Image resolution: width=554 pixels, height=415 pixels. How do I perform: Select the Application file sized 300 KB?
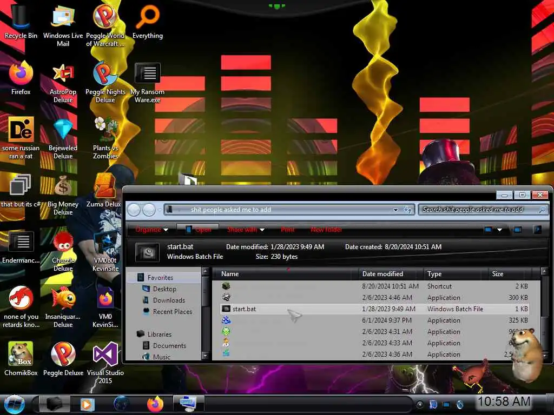tap(374, 298)
